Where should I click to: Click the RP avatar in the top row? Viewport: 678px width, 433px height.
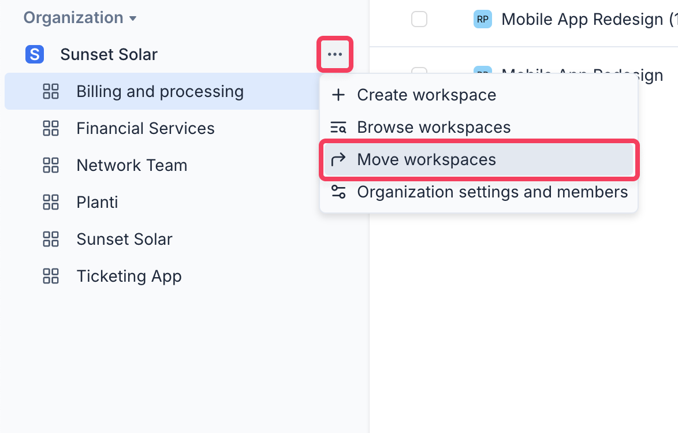pyautogui.click(x=482, y=20)
